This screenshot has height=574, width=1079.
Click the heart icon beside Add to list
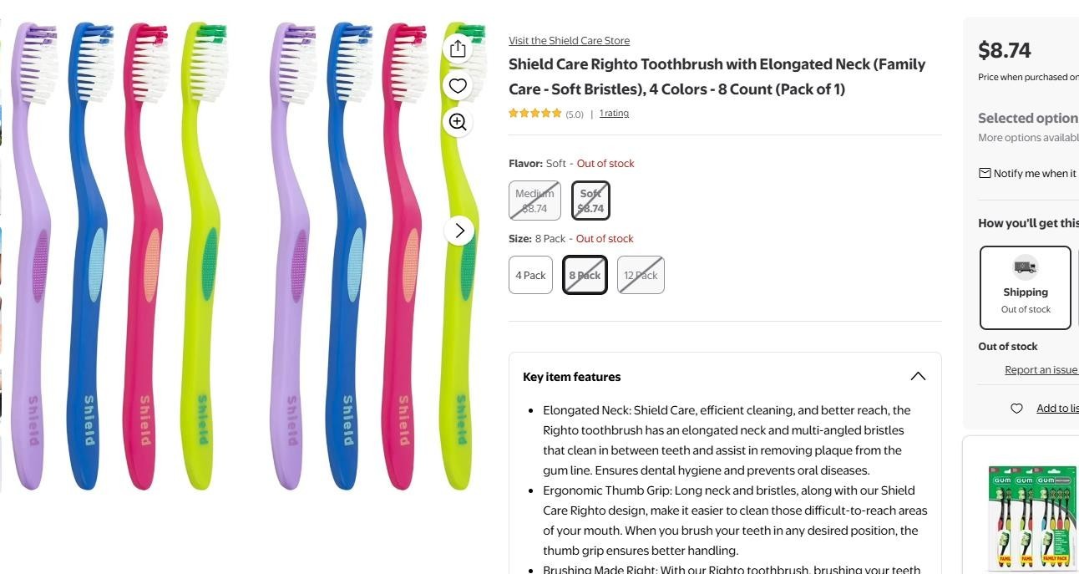(x=1016, y=409)
